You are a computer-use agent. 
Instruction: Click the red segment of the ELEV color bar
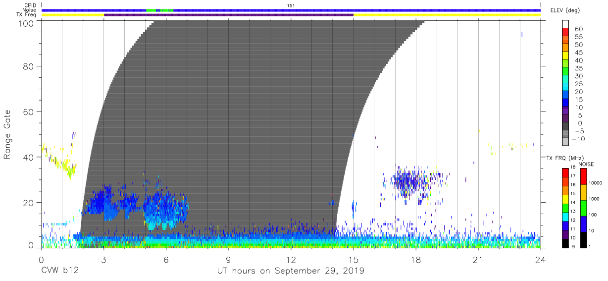(566, 32)
